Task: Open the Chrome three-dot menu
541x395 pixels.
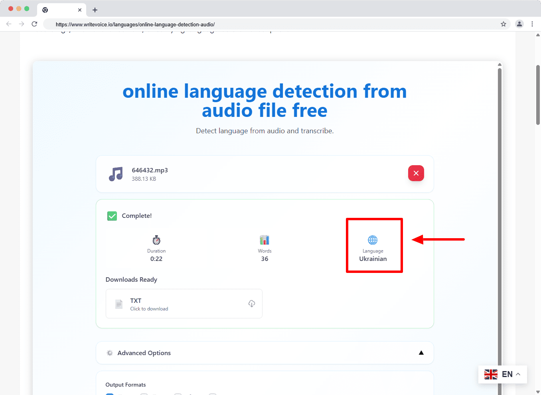Action: pos(532,24)
